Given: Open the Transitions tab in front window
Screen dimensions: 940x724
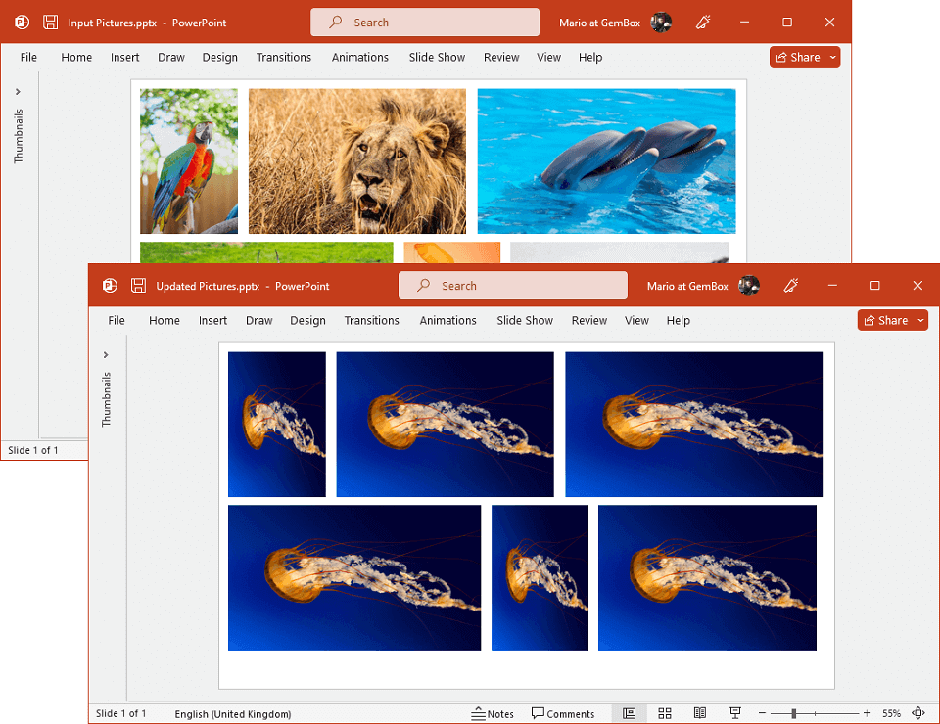Looking at the screenshot, I should pyautogui.click(x=371, y=320).
